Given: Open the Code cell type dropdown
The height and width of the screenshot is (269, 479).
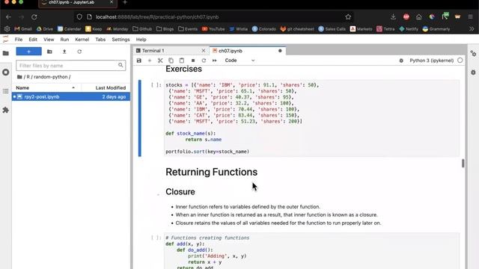Looking at the screenshot, I should 239,61.
